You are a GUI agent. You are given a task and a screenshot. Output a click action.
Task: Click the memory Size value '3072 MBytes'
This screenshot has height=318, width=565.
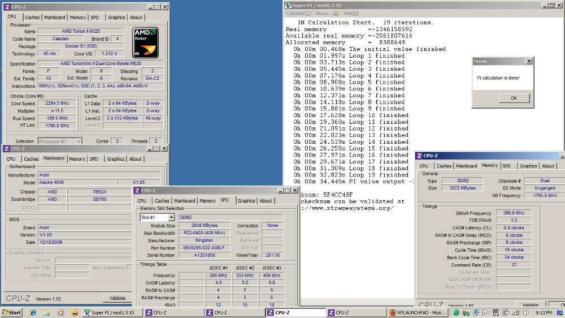click(462, 188)
